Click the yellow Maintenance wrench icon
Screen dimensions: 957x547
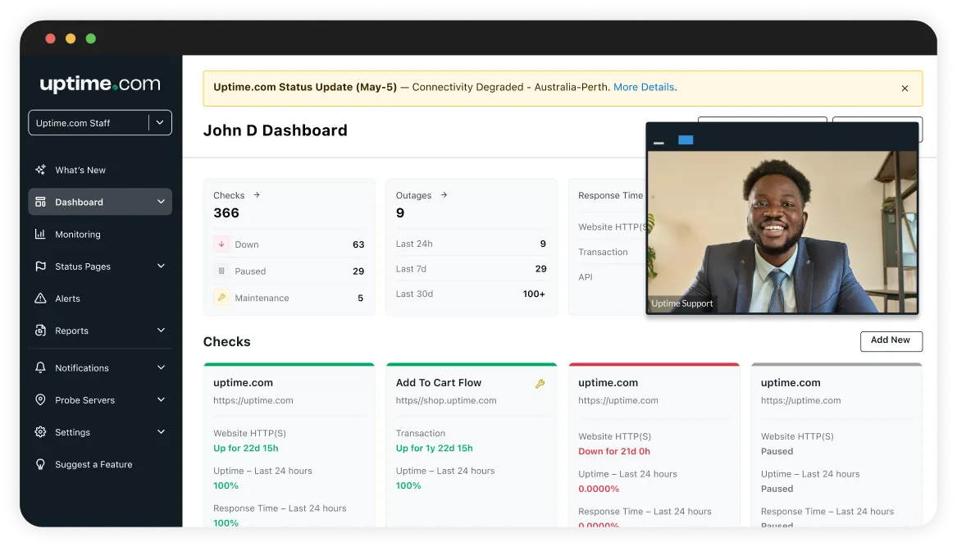point(221,298)
